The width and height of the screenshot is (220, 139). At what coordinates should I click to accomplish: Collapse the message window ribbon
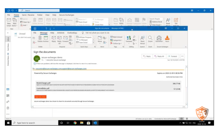pos(186,47)
